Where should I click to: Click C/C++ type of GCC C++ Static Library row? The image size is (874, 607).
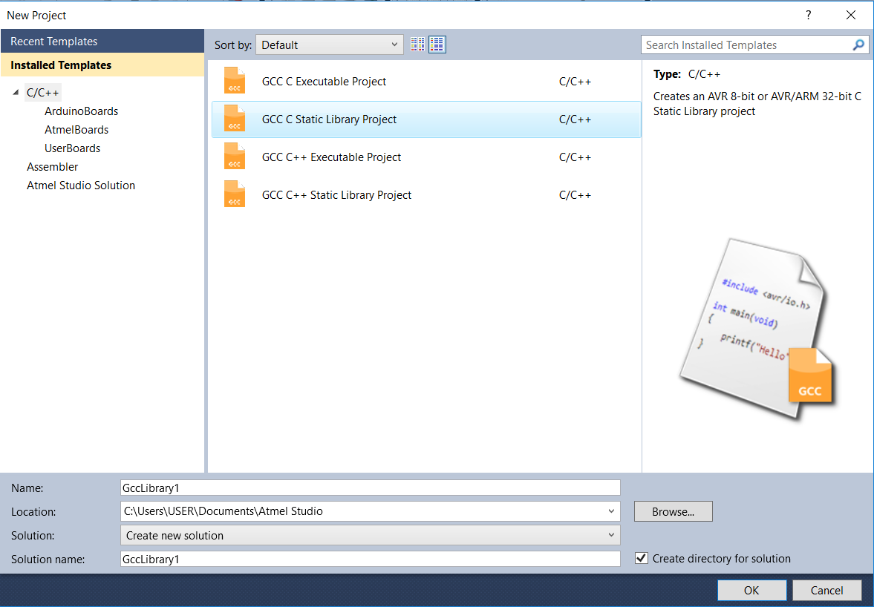575,195
